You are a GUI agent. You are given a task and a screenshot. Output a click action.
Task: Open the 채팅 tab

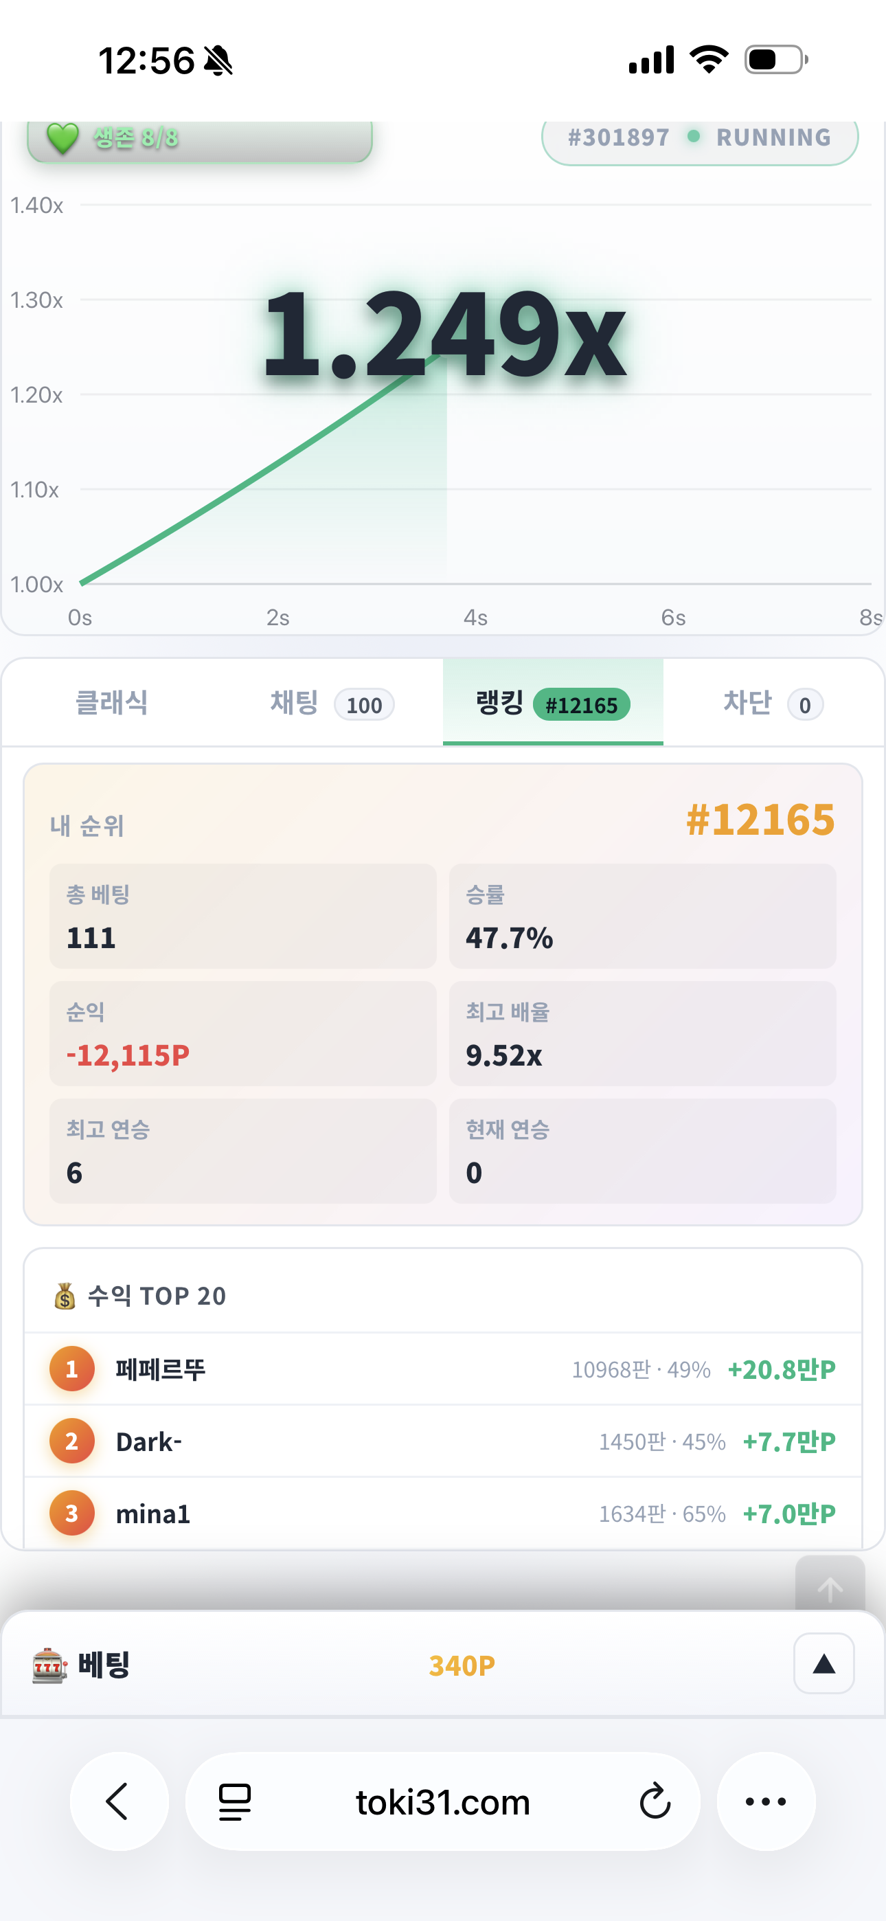pos(332,702)
